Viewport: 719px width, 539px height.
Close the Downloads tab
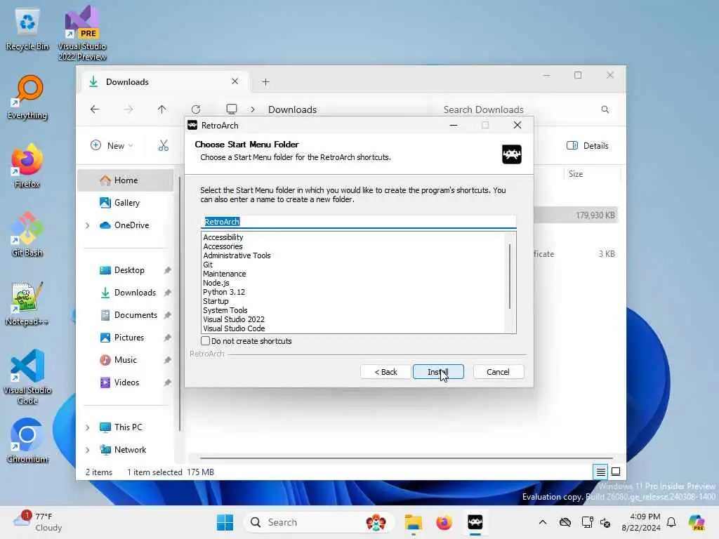pos(235,81)
